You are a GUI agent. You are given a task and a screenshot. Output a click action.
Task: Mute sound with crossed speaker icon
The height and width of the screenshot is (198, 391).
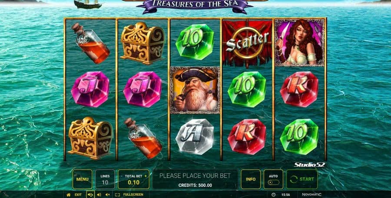(107, 195)
